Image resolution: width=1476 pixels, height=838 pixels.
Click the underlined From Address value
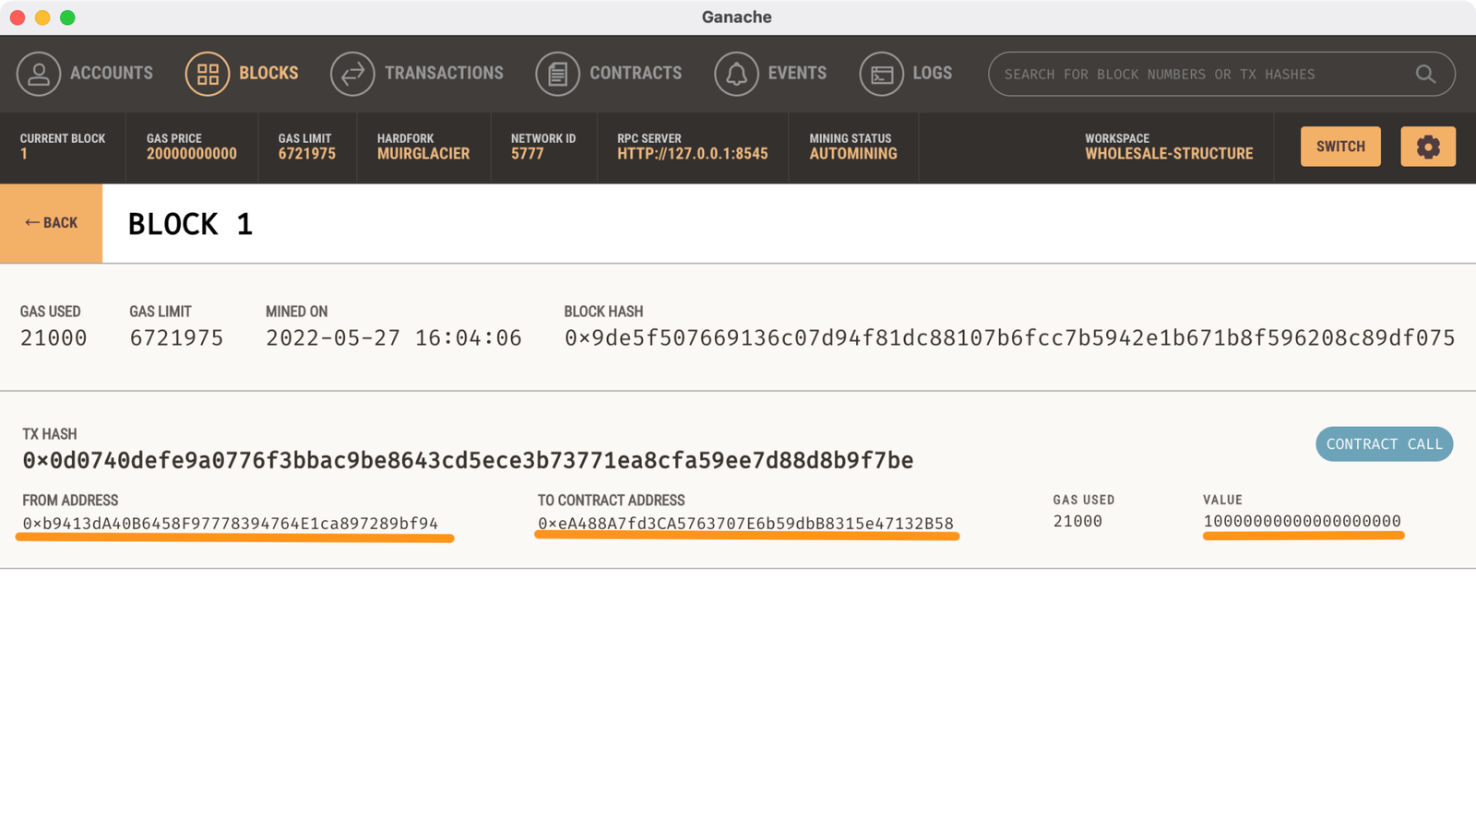pyautogui.click(x=231, y=524)
